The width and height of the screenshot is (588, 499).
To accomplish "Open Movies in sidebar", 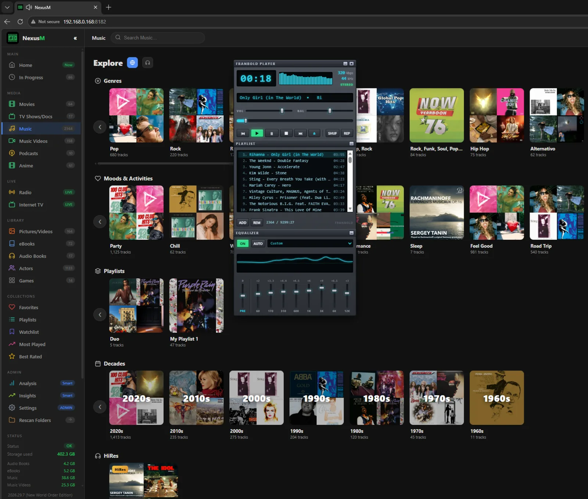I will click(41, 104).
